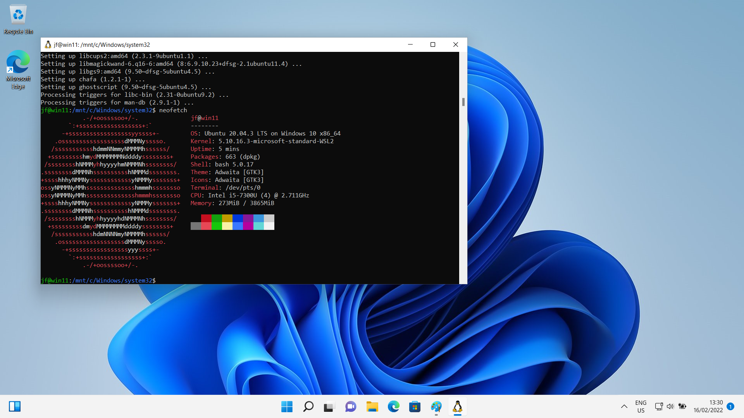The height and width of the screenshot is (418, 744).
Task: Open the Widgets panel button
Action: (x=15, y=406)
